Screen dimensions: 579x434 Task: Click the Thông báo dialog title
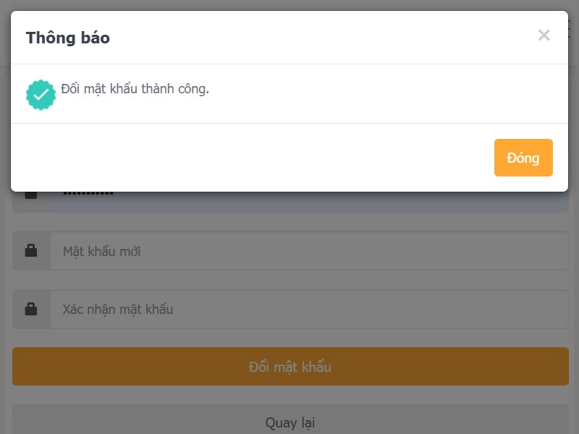click(68, 38)
